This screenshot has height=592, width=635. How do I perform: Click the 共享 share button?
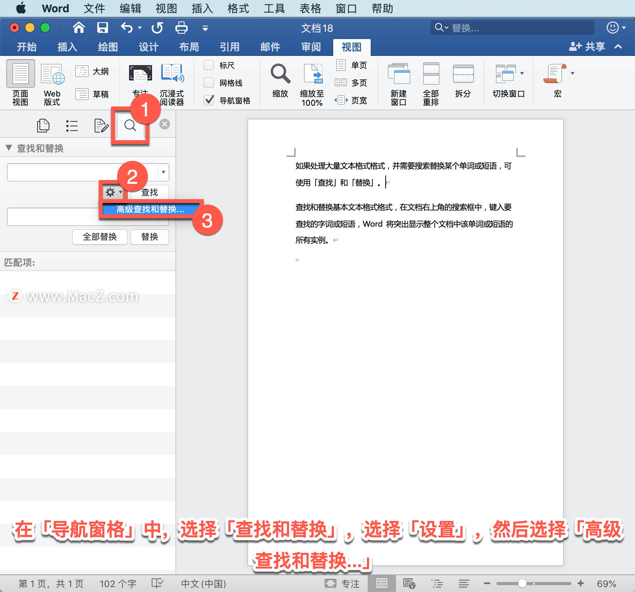coord(587,47)
